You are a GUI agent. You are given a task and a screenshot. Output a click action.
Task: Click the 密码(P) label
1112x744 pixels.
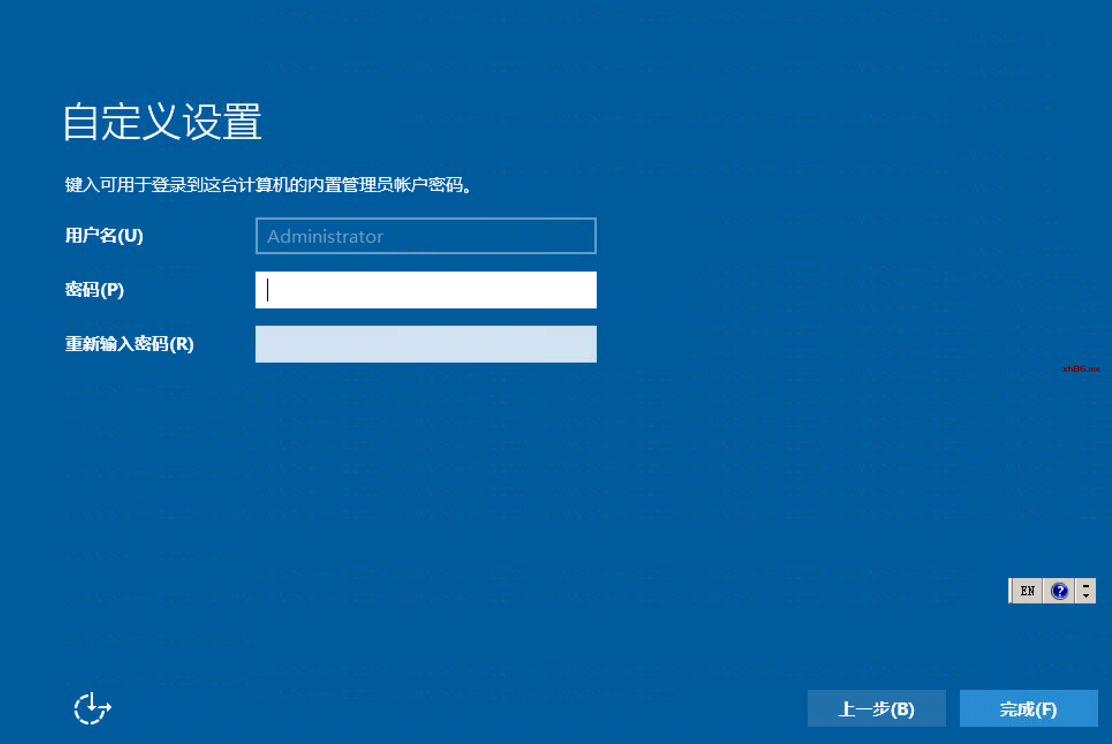tap(95, 290)
